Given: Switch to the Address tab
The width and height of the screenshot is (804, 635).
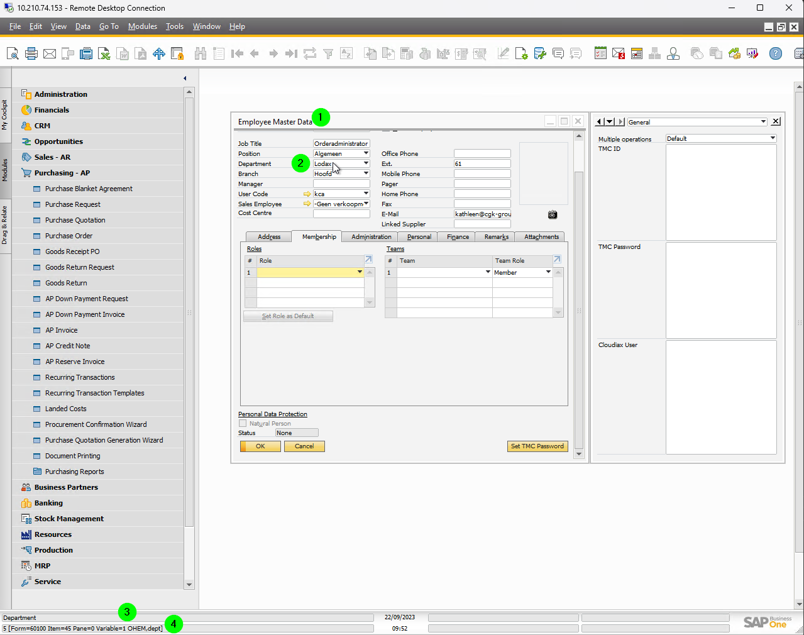Looking at the screenshot, I should [269, 237].
